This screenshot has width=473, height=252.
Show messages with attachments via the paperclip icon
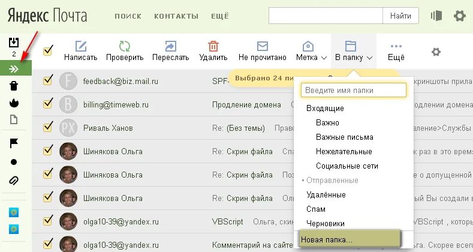tap(14, 181)
